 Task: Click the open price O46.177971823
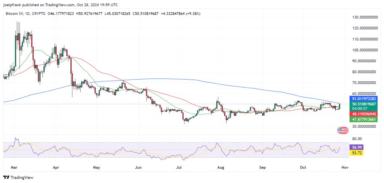pos(60,14)
